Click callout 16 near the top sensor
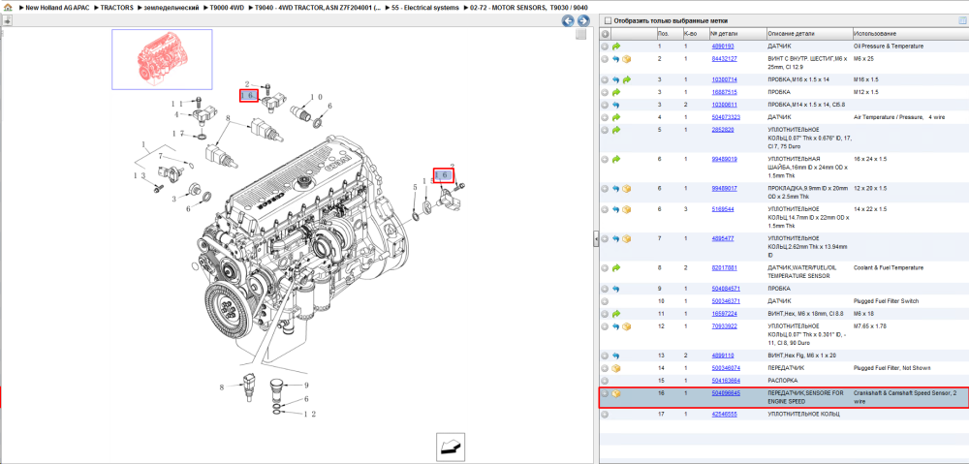 point(248,95)
